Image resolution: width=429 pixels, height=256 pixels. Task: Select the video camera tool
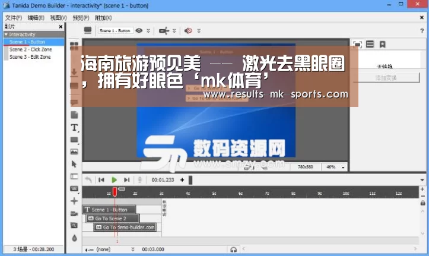(74, 213)
